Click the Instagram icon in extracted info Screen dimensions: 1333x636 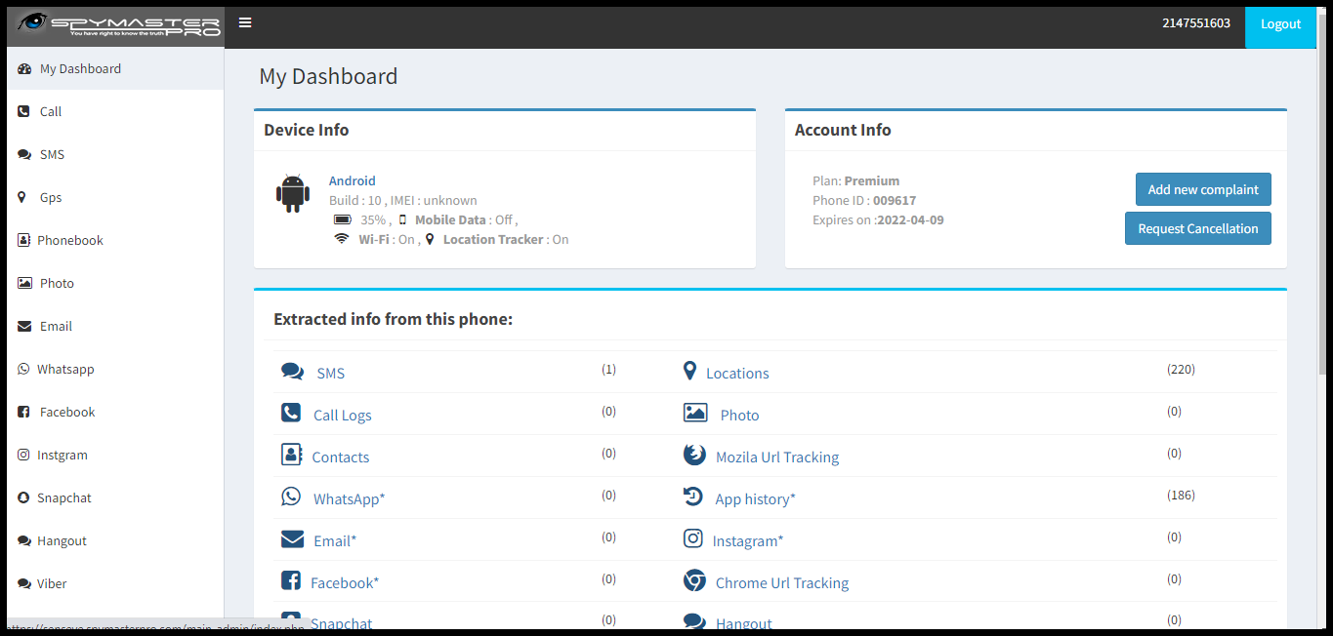click(x=693, y=538)
